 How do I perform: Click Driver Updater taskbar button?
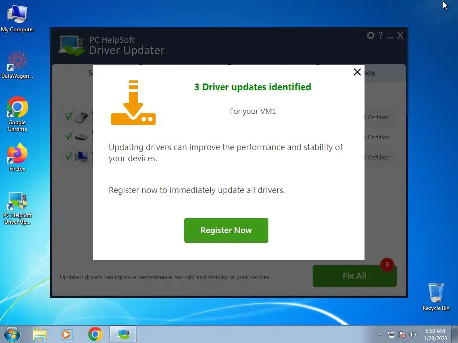[123, 334]
